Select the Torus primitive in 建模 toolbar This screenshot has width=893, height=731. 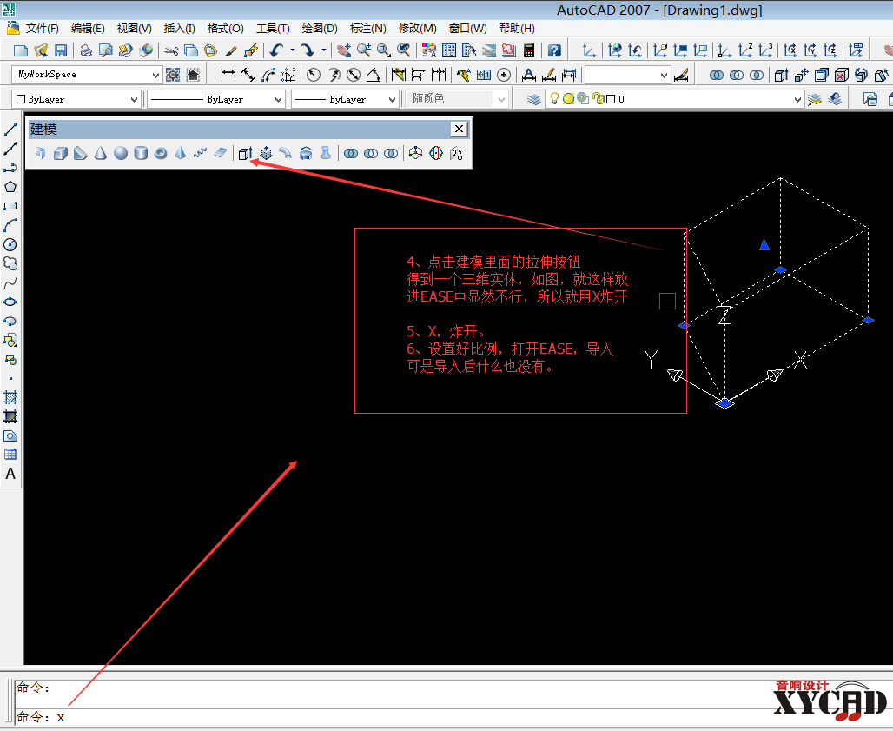(x=161, y=153)
